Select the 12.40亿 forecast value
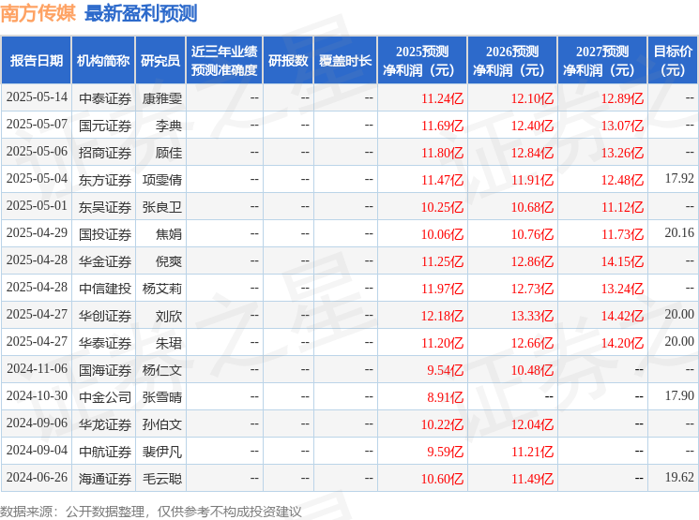This screenshot has width=699, height=520. [532, 126]
